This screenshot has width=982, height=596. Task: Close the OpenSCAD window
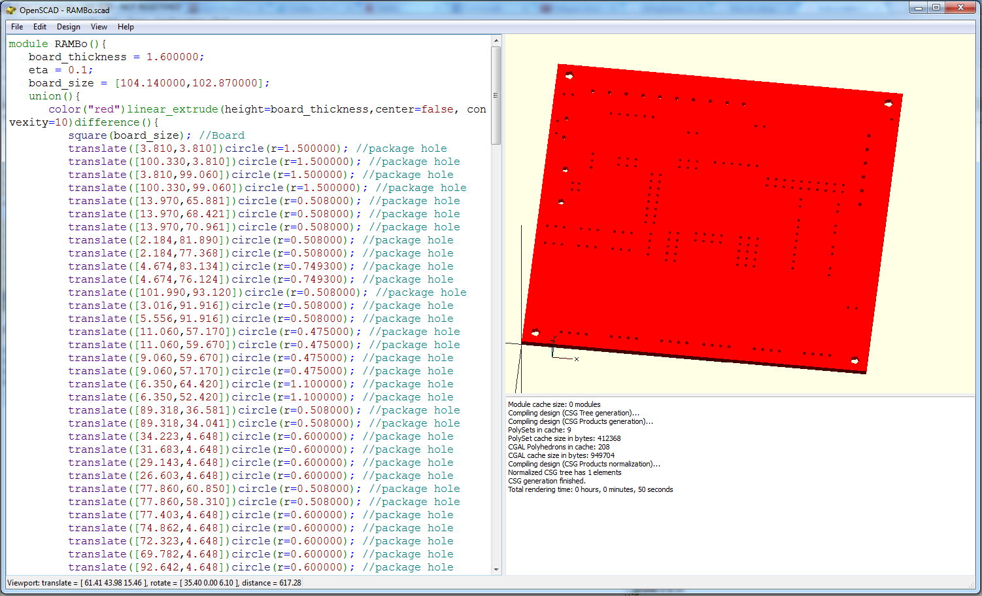[960, 7]
